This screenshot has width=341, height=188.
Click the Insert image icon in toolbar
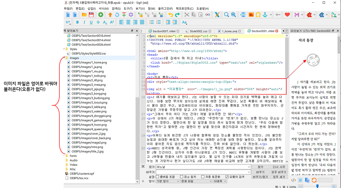[251, 15]
